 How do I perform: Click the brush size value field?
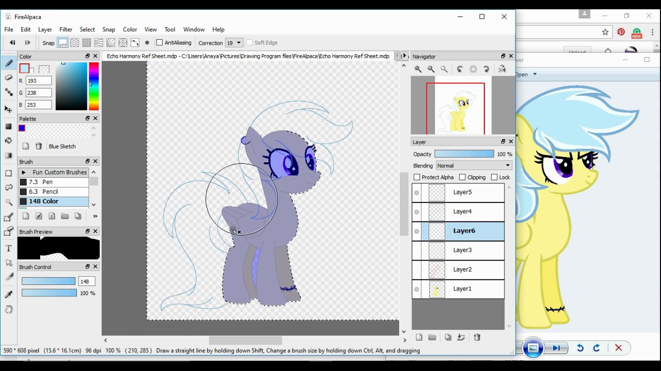[86, 281]
